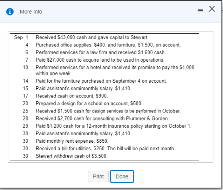
Task: Click 'Received $1,500 cash for design services' line
Action: (x=108, y=111)
